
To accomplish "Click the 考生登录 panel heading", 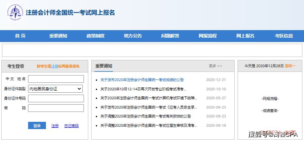I will tap(16, 66).
